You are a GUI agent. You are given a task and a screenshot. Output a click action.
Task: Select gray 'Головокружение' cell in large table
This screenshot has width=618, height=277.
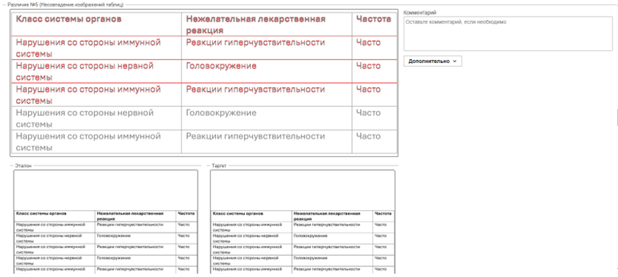point(221,113)
